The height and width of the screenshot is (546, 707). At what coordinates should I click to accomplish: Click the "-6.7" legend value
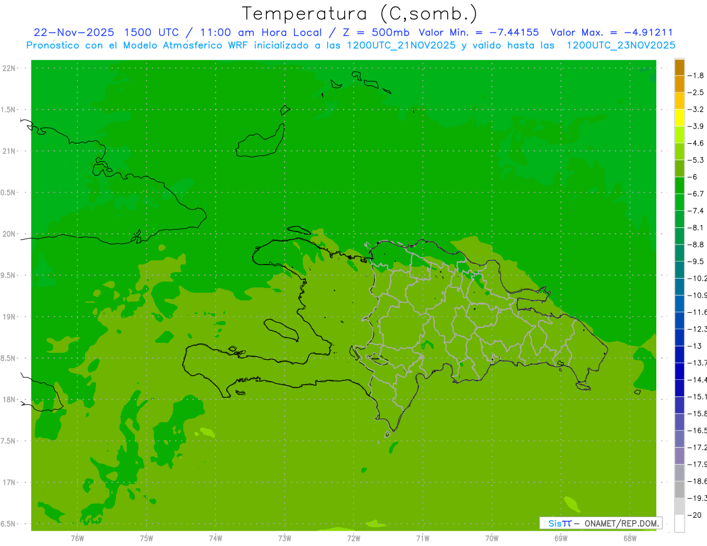[x=697, y=194]
